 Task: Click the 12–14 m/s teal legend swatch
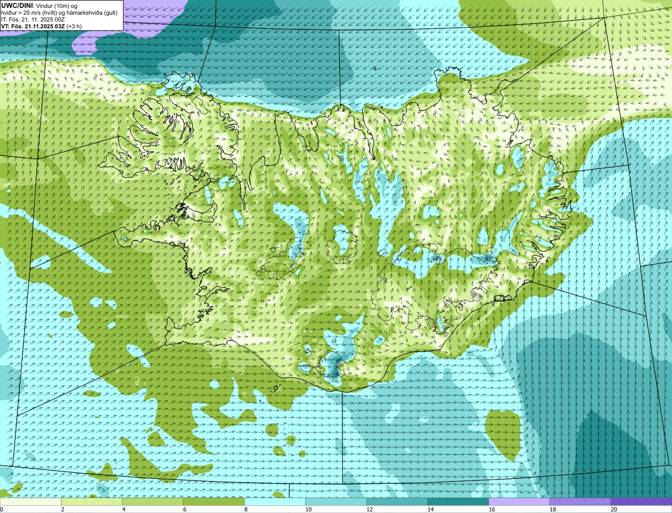click(x=397, y=501)
